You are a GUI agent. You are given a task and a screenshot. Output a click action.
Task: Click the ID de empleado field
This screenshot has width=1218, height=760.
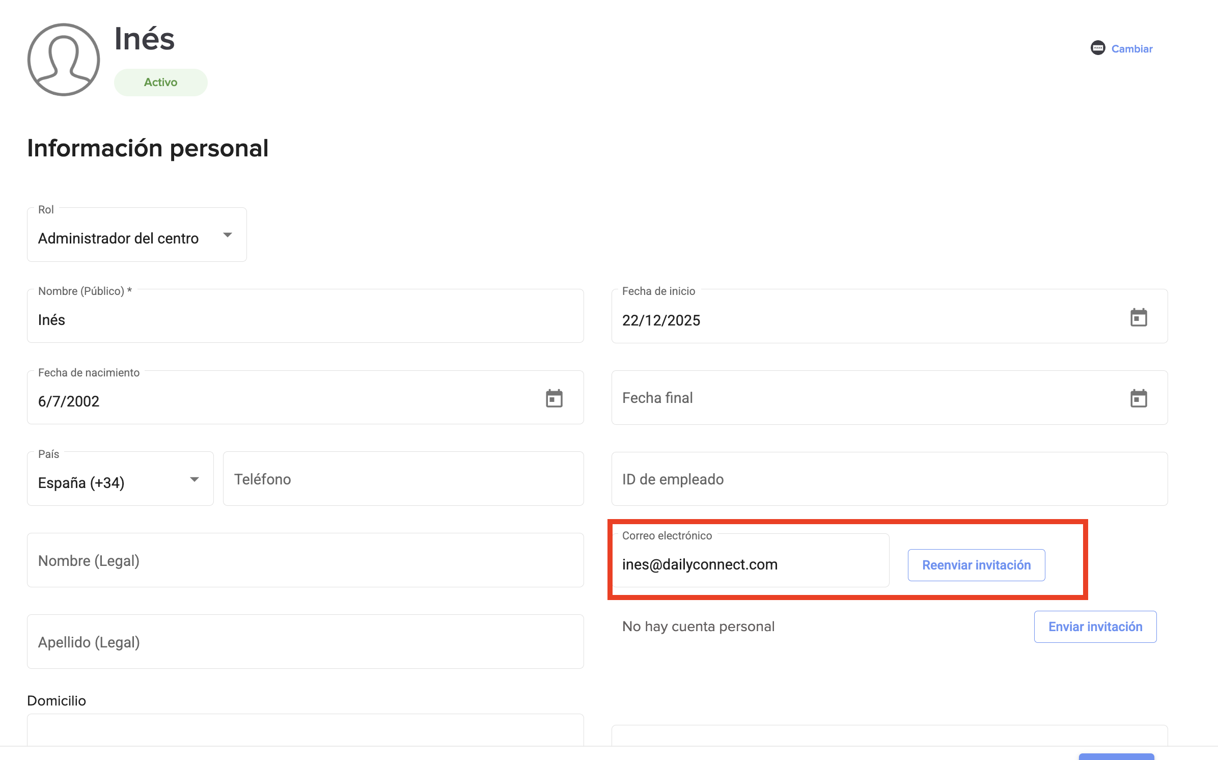(889, 479)
